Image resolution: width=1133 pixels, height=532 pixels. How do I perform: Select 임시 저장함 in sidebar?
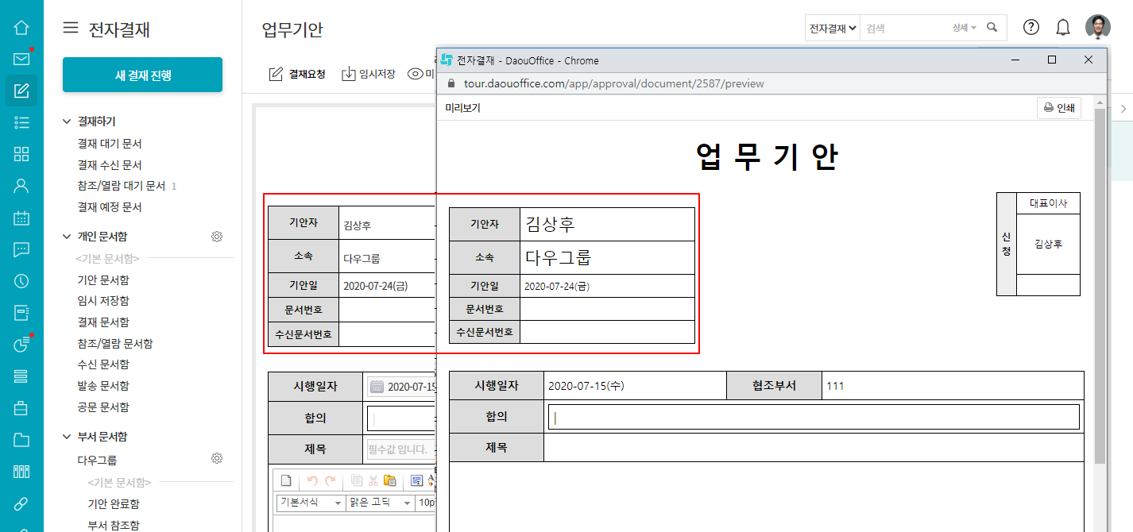(103, 301)
